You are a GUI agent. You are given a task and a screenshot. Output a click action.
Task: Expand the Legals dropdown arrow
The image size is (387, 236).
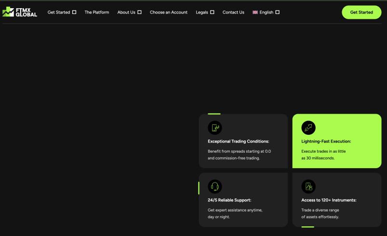(x=212, y=13)
